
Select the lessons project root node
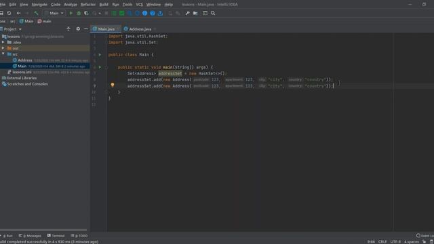14,37
